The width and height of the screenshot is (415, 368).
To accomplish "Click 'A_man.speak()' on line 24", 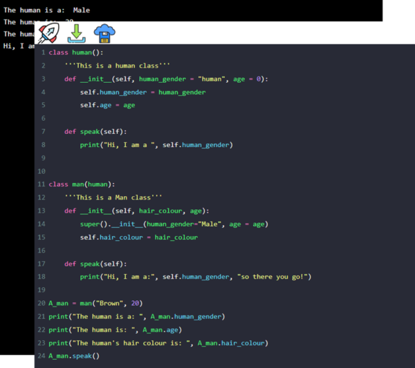I will 74,356.
